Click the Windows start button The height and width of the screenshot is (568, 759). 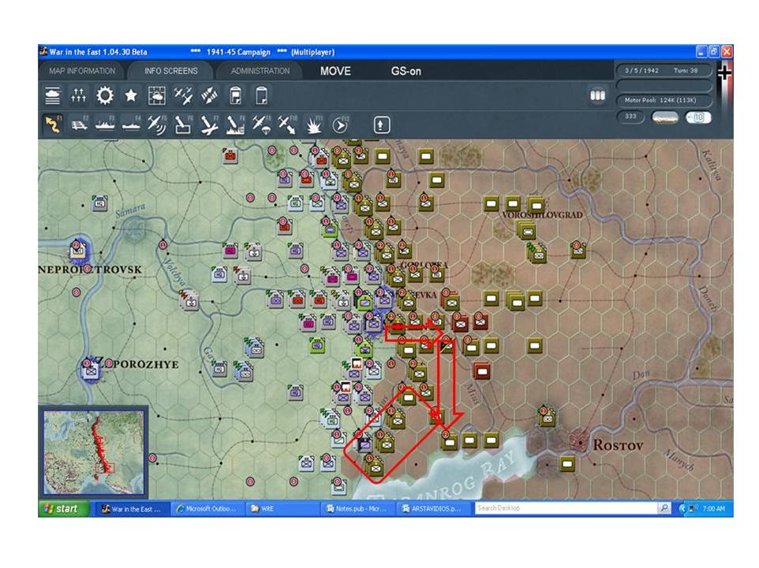(63, 509)
